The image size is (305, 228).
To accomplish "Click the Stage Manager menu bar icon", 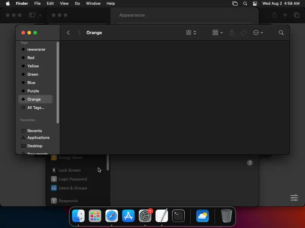I will coord(235,4).
